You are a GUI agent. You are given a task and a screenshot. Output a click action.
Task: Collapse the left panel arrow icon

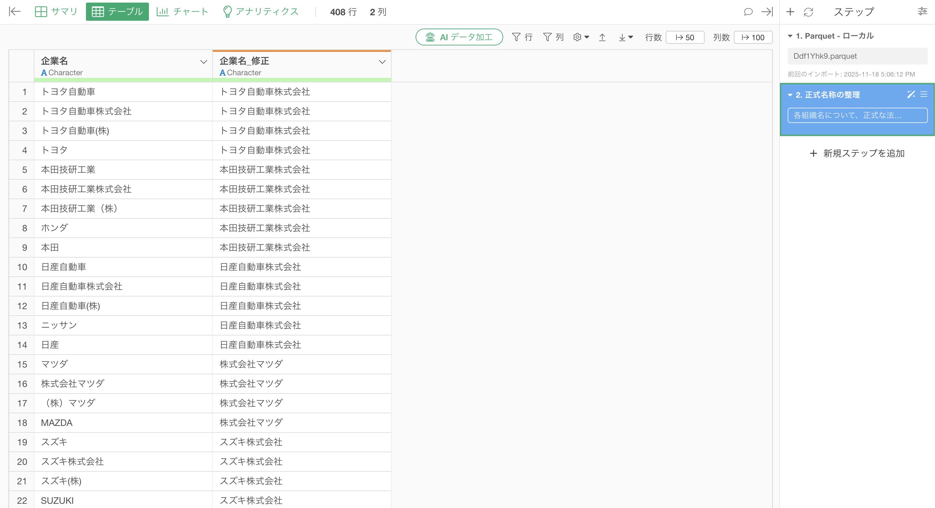(15, 12)
